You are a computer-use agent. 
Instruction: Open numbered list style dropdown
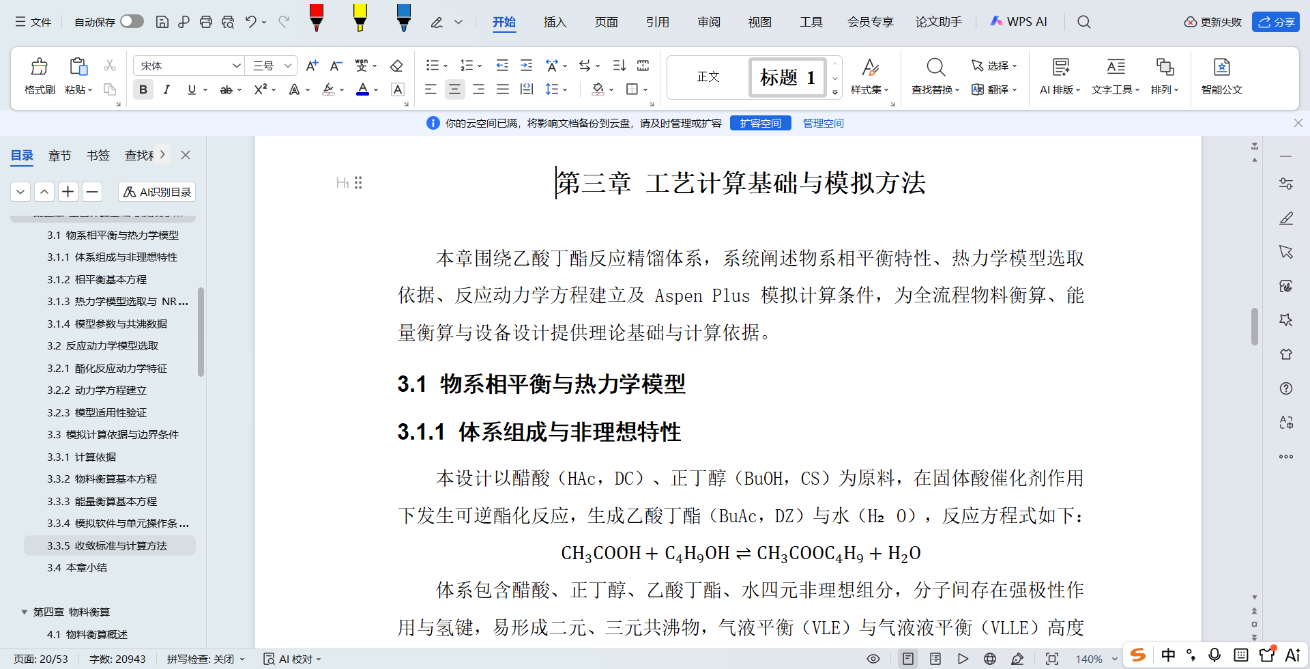coord(480,66)
